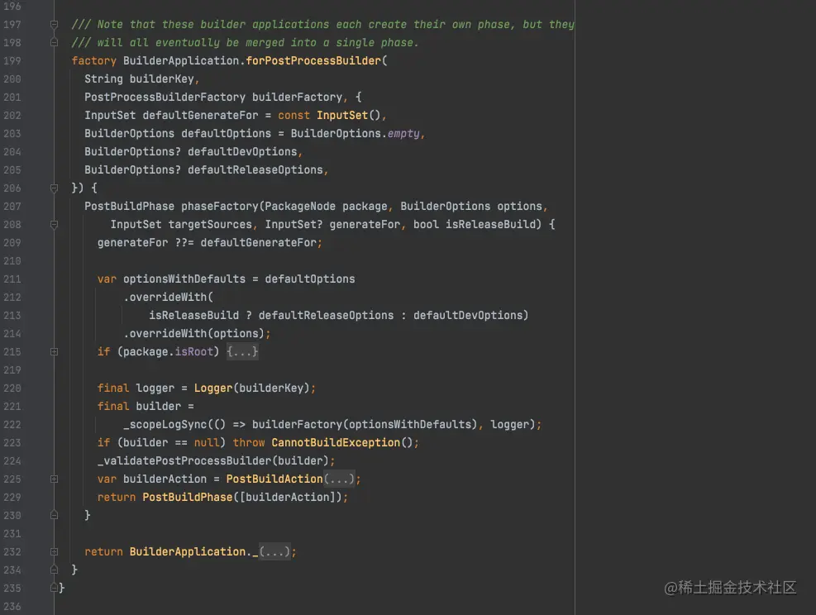Screen dimensions: 816x615
Task: Click 'factory' keyword on line 199
Action: (94, 61)
